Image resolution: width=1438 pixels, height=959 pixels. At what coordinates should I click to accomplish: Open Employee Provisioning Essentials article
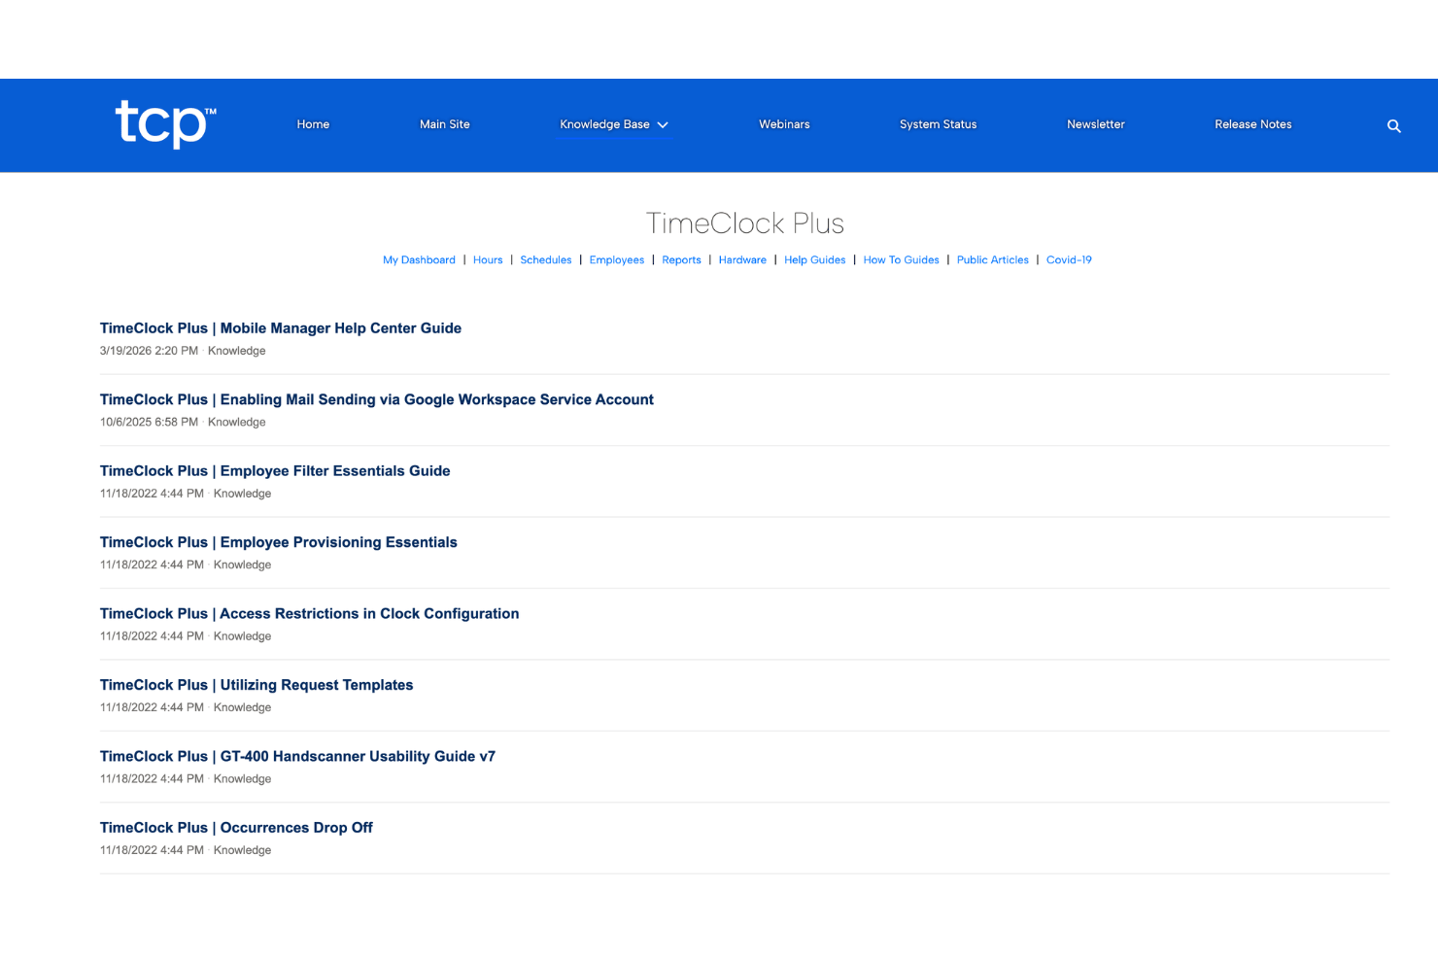pyautogui.click(x=279, y=542)
